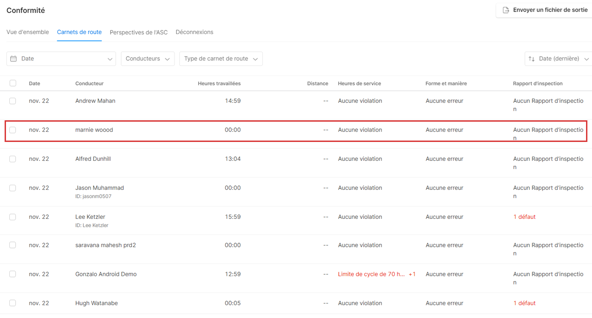Image resolution: width=592 pixels, height=318 pixels.
Task: Open the Alfred Dunhill logbook row
Action: pos(93,159)
